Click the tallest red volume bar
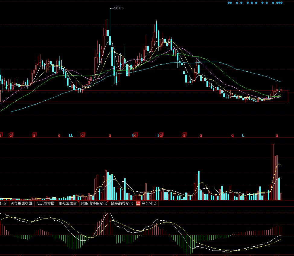 pyautogui.click(x=273, y=172)
